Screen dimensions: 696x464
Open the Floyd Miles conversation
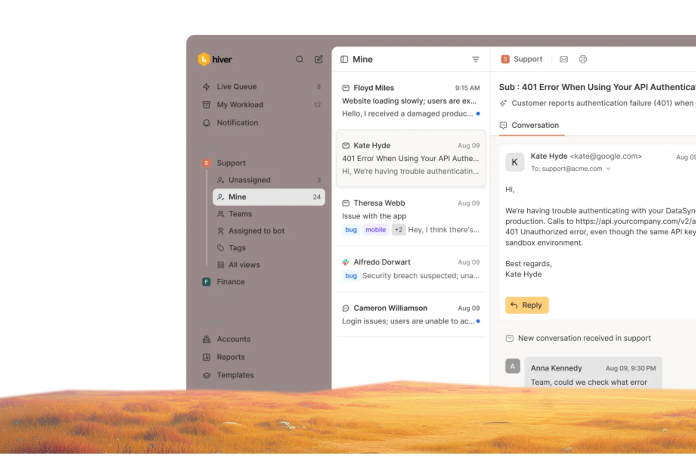[x=411, y=101]
